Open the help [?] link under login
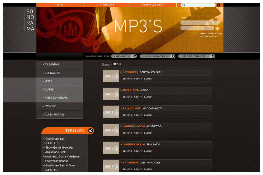Screen dimensions: 263x175 pyautogui.click(x=183, y=34)
